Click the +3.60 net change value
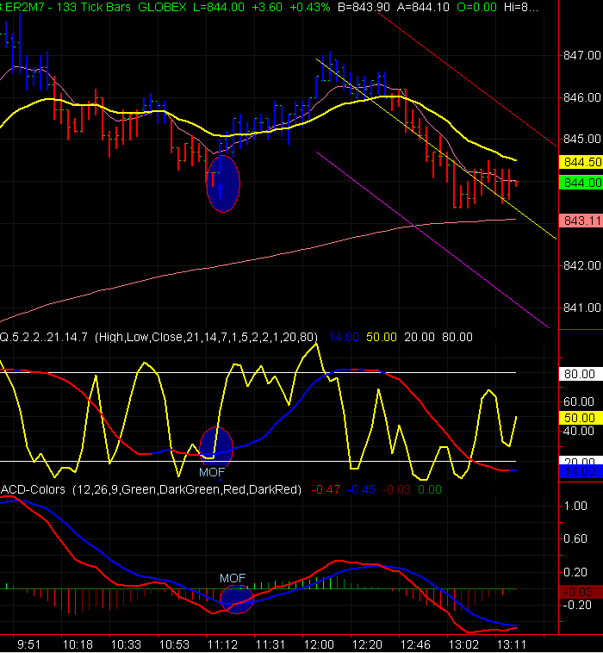 coord(267,7)
